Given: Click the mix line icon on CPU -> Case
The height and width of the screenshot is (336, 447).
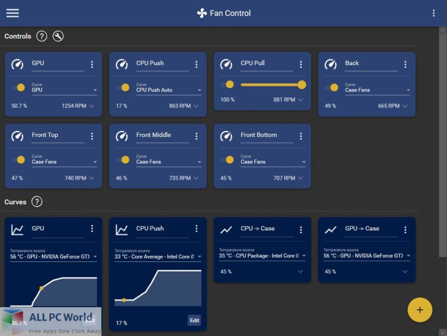Looking at the screenshot, I should point(226,230).
